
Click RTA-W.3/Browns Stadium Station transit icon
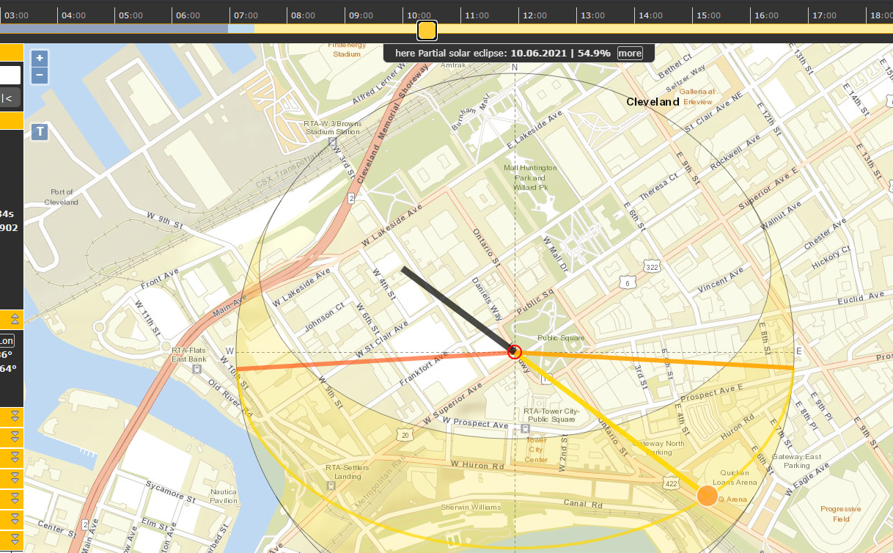point(333,141)
